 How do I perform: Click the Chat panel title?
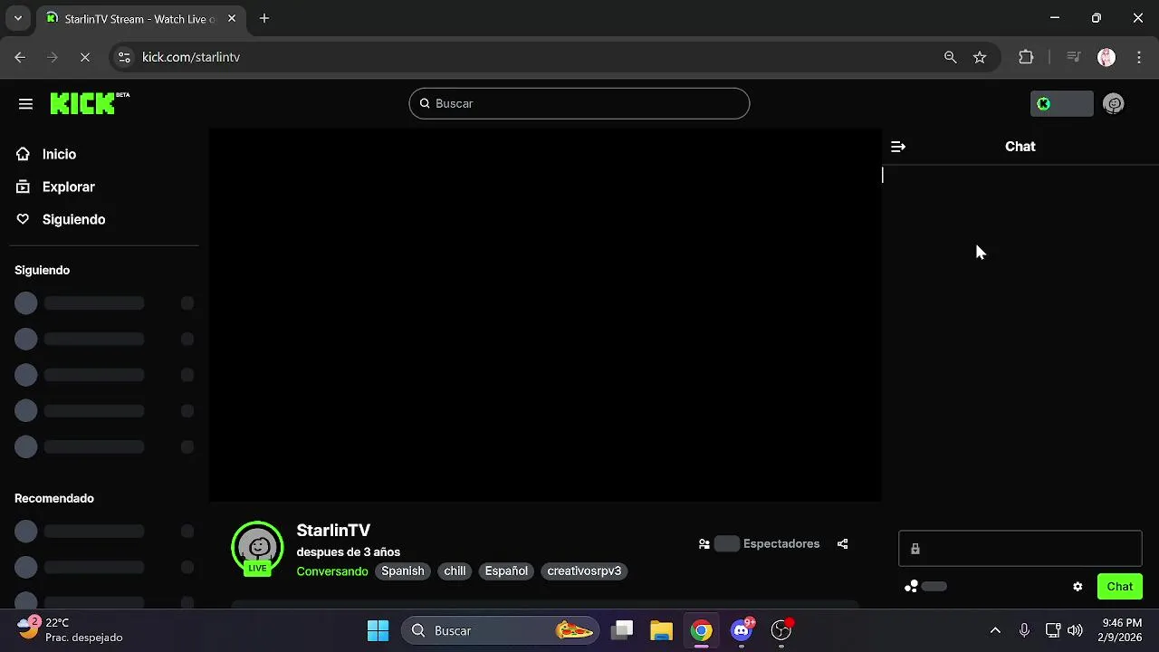coord(1020,147)
